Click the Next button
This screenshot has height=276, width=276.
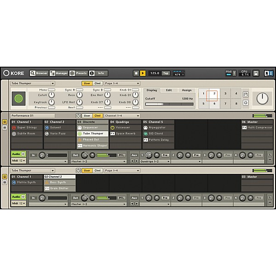(x=80, y=107)
